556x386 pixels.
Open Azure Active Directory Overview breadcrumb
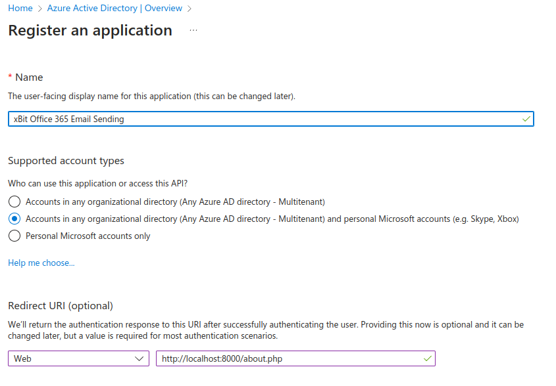click(114, 8)
